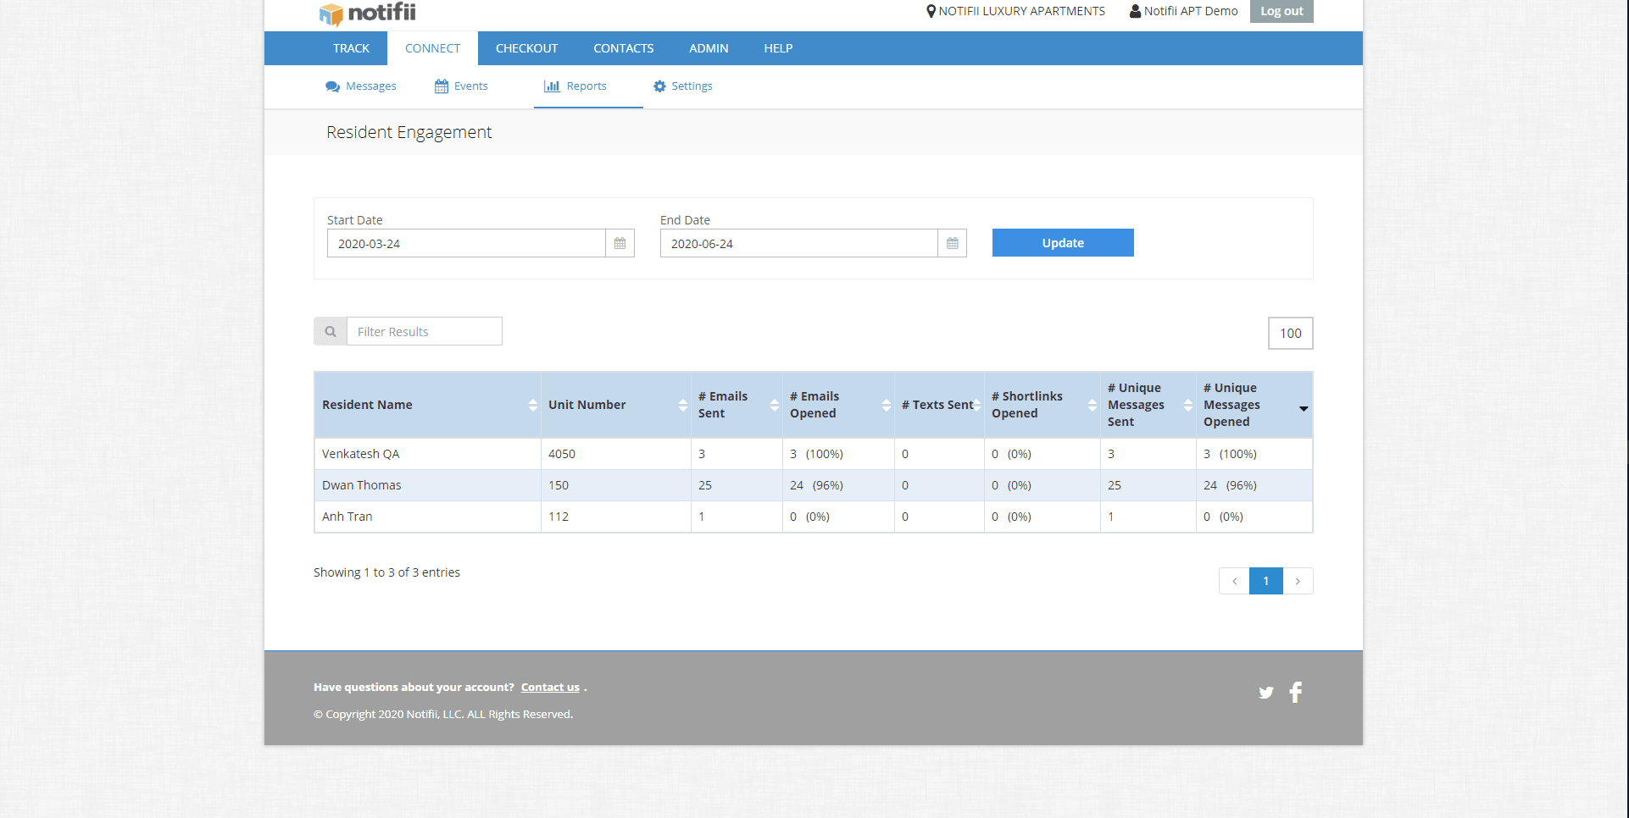The width and height of the screenshot is (1629, 818).
Task: Open the Unique Messages Opened sort dropdown arrow
Action: 1303,409
